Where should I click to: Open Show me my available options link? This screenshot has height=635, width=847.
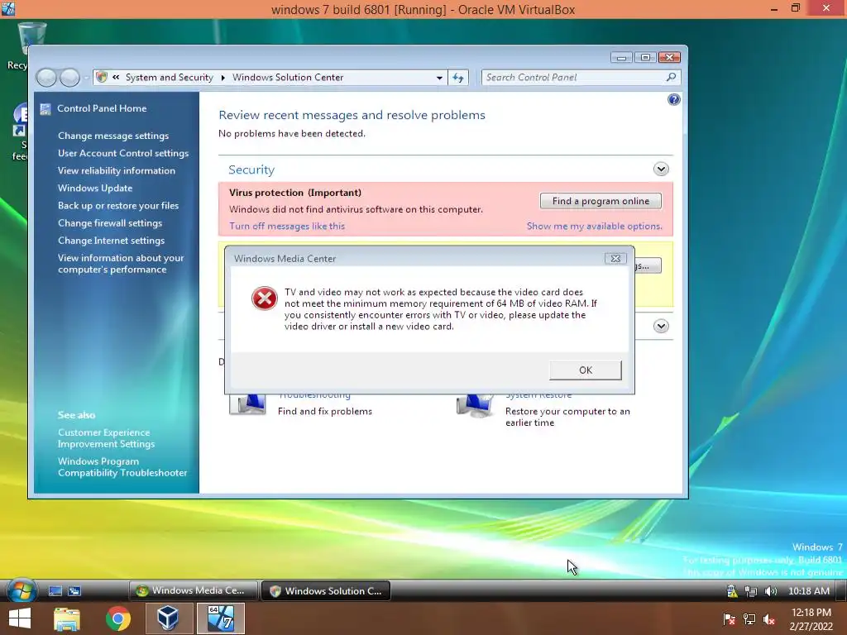(x=594, y=226)
